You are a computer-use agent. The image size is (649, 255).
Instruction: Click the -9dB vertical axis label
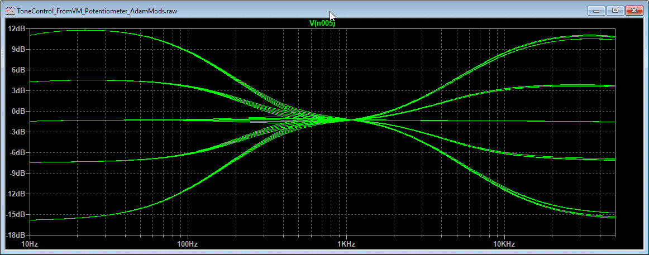18,173
